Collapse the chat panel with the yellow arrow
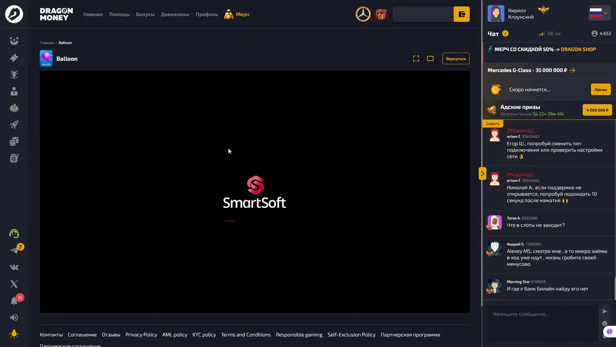The height and width of the screenshot is (347, 616). point(482,173)
